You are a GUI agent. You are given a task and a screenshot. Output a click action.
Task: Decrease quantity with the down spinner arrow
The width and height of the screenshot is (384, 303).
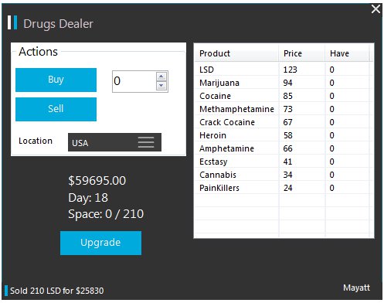[x=161, y=86]
